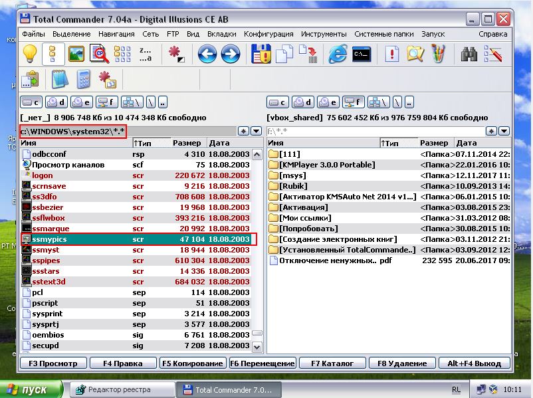Screen dimensions: 533x398
Task: Select drive d in the left panel
Action: point(56,102)
